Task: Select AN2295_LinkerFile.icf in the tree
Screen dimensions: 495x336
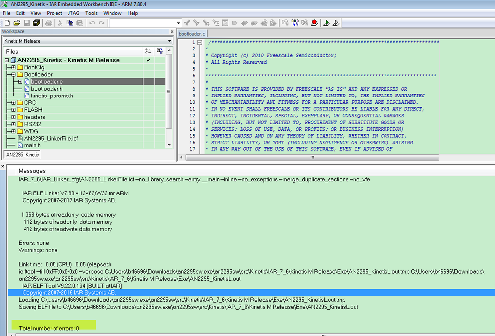Action: tap(51, 138)
